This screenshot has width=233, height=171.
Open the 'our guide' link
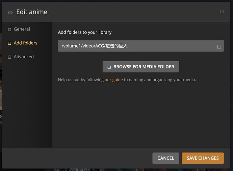pyautogui.click(x=114, y=80)
